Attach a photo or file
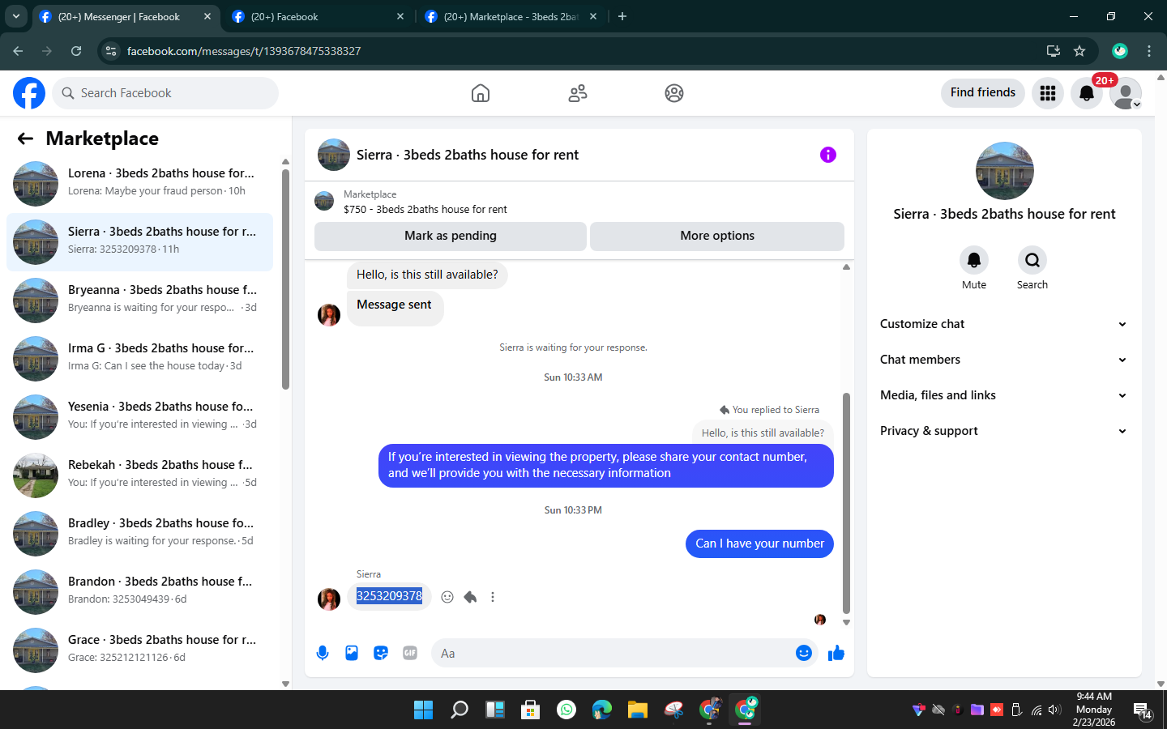 (352, 653)
